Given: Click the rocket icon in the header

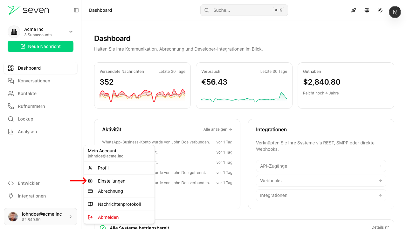Looking at the screenshot, I should [x=354, y=10].
